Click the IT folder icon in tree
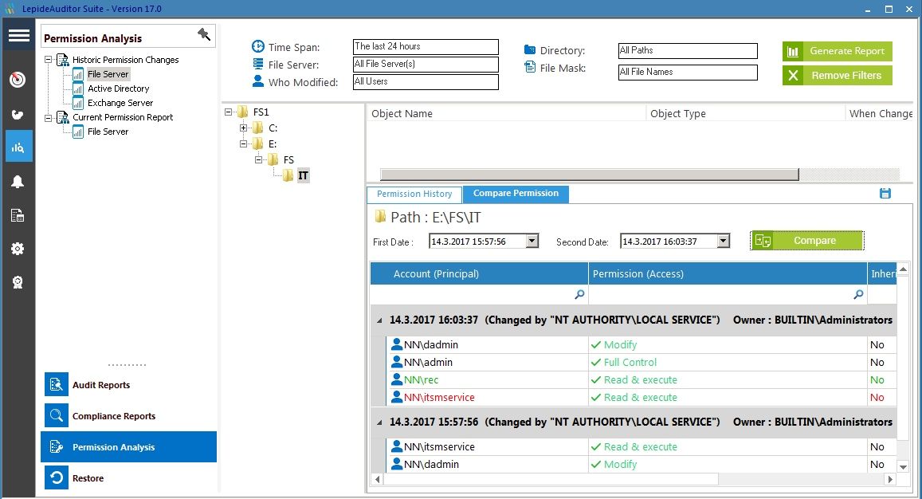The height and width of the screenshot is (499, 922). click(288, 175)
